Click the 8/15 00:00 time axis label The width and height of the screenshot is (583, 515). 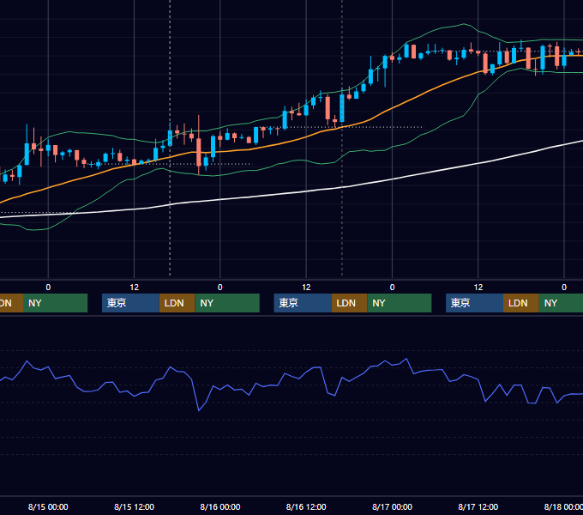[x=48, y=506]
